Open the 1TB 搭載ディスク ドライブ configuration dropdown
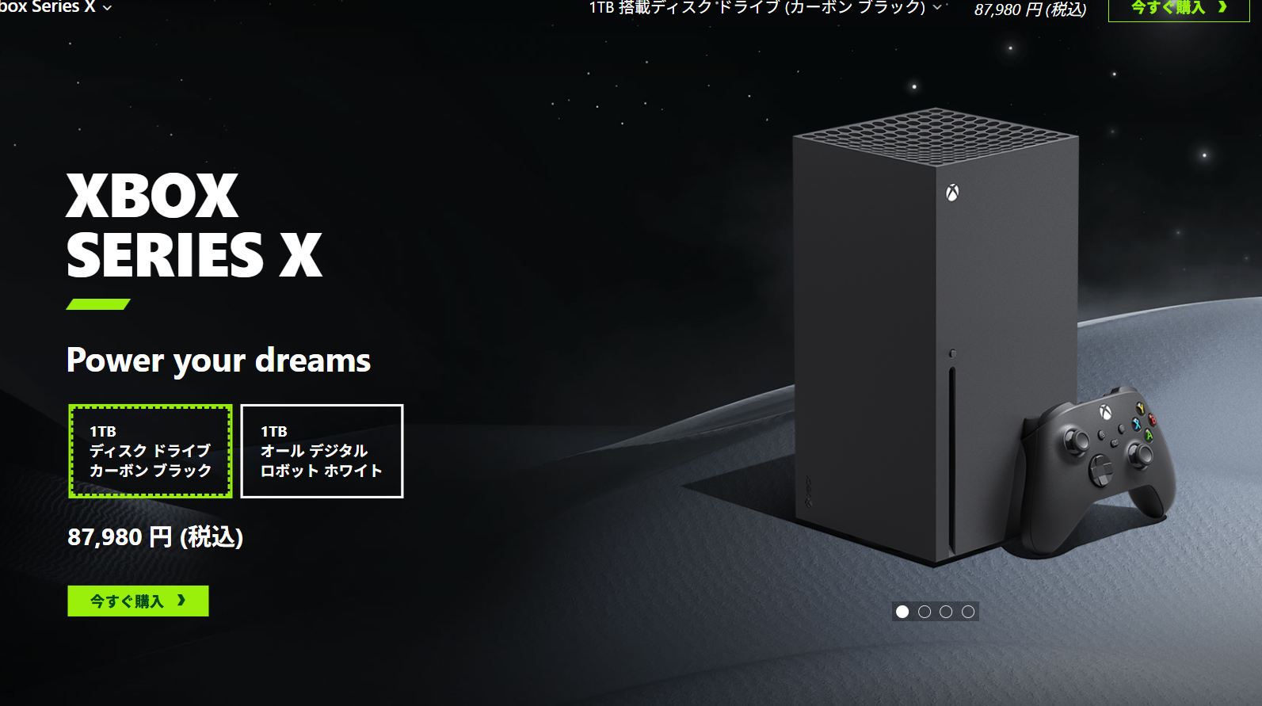 [x=764, y=7]
